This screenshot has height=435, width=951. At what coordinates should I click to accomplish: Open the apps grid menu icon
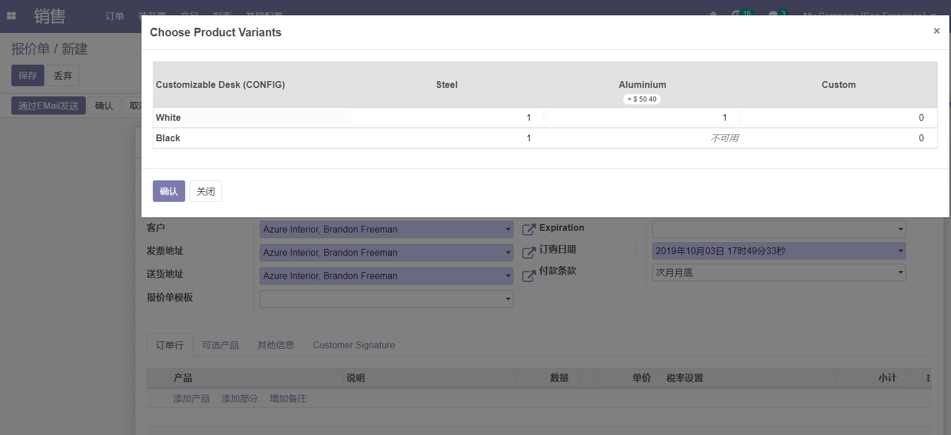[11, 16]
